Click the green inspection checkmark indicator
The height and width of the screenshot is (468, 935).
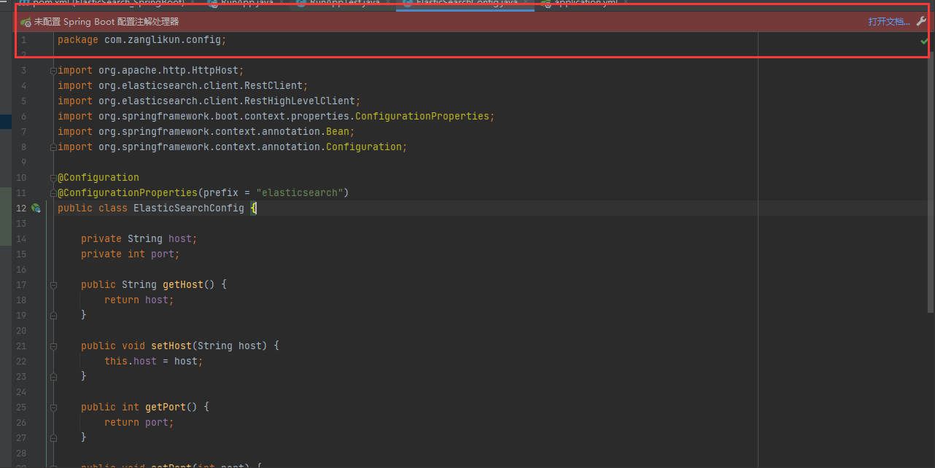(924, 42)
